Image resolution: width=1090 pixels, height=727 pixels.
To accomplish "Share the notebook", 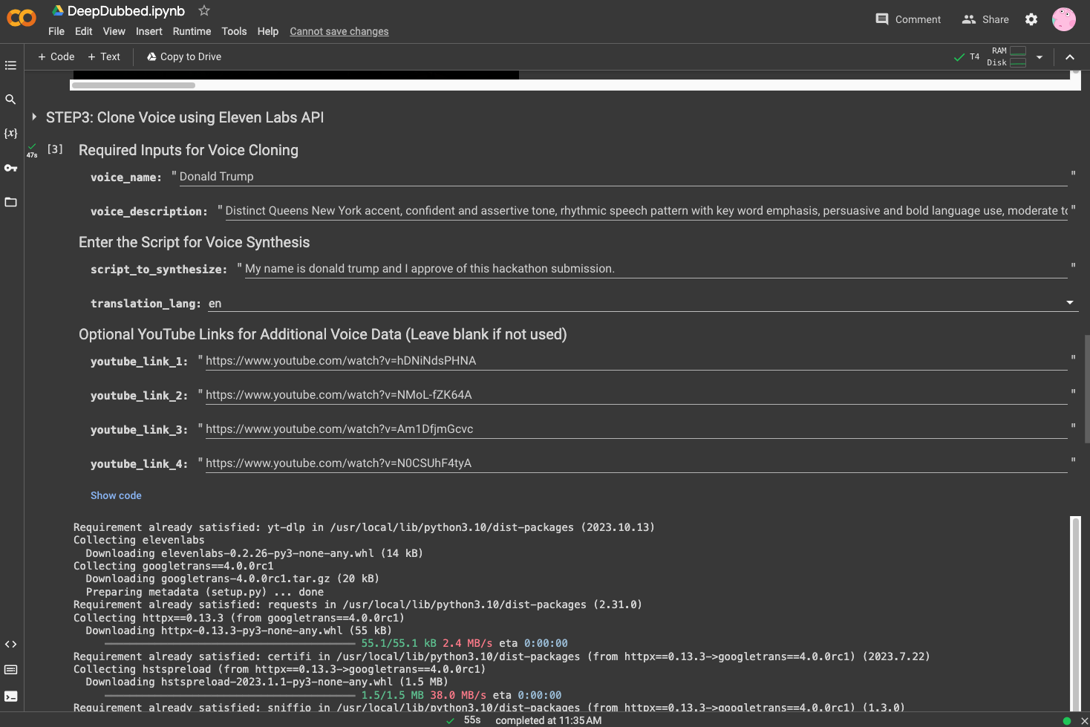I will 985,19.
